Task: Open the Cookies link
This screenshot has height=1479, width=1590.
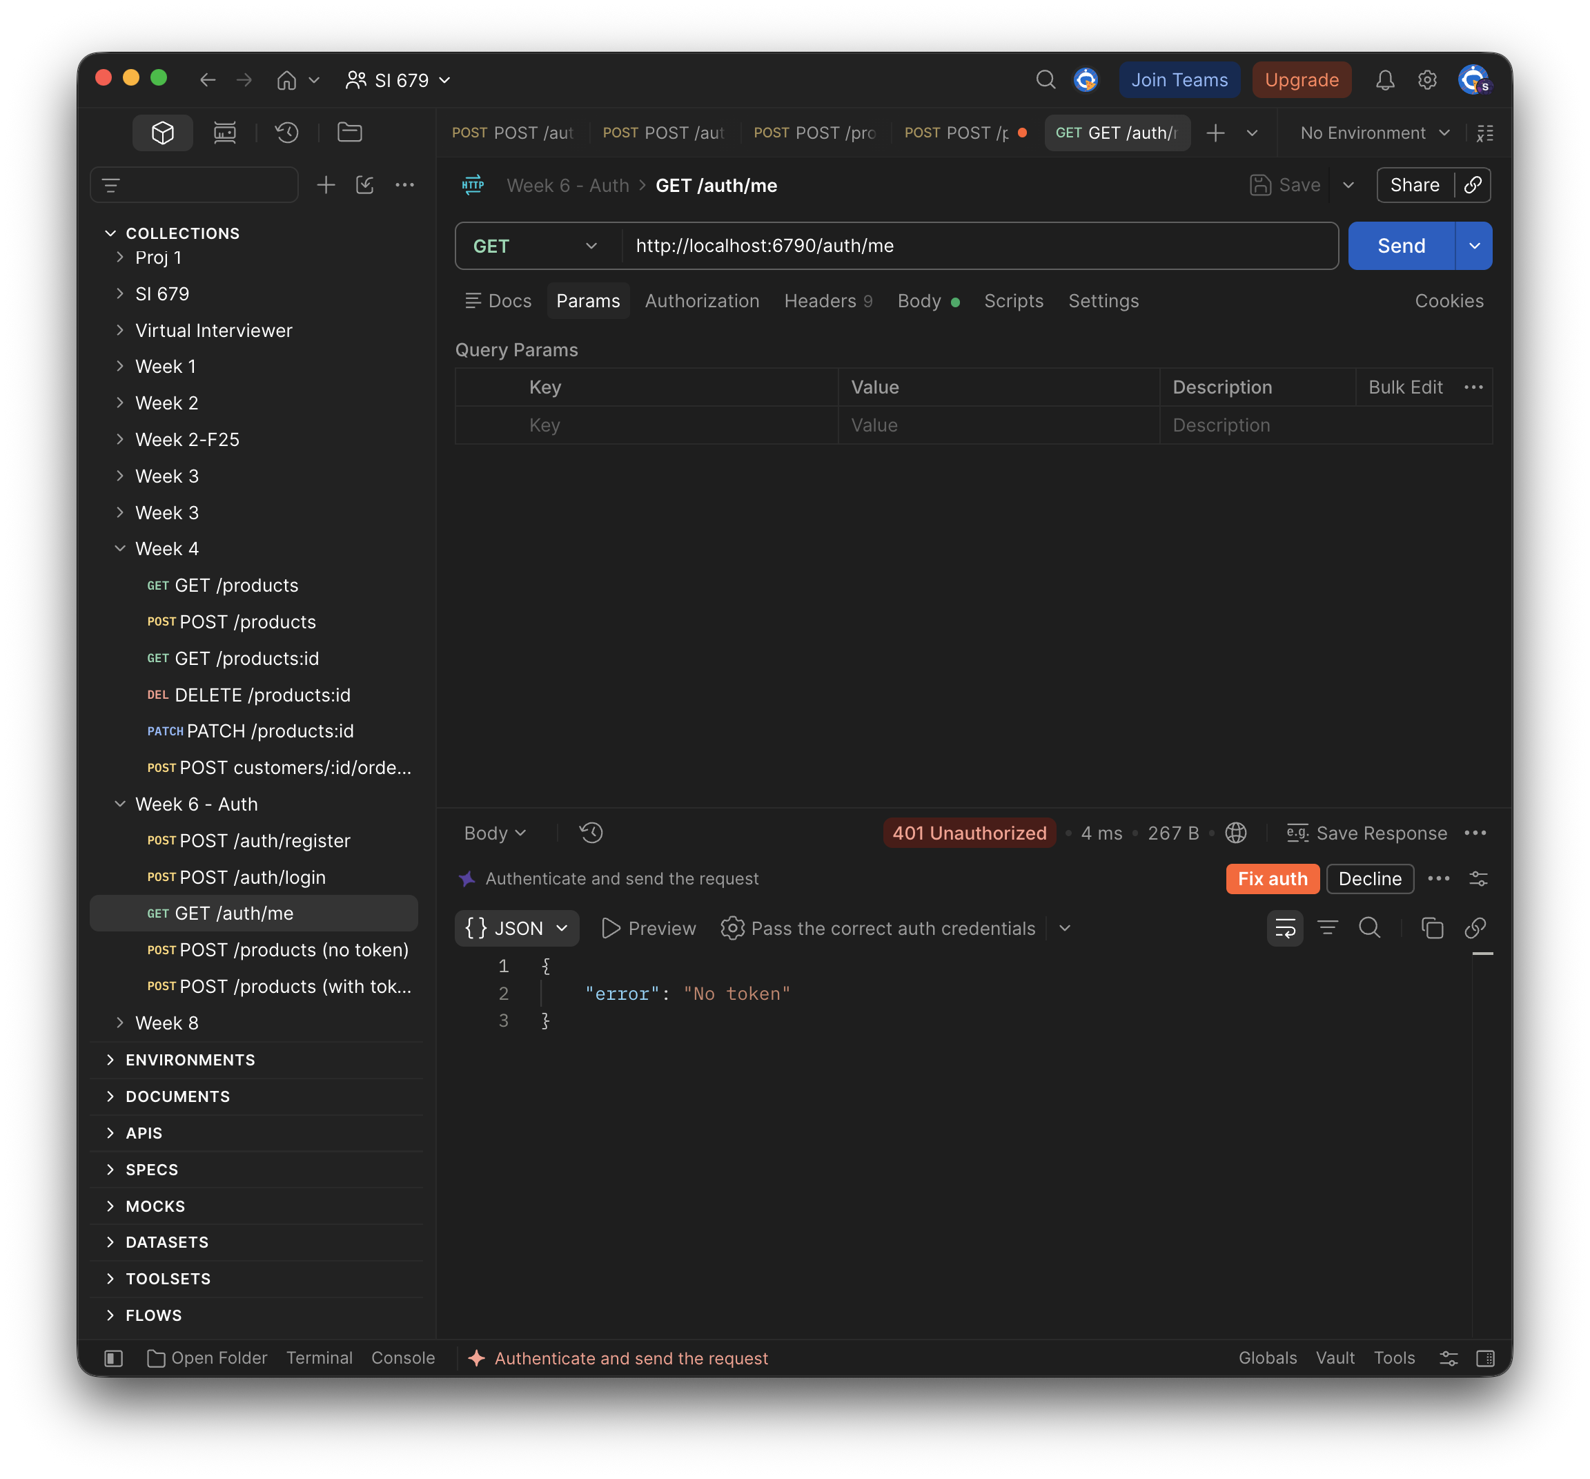Action: 1449,301
